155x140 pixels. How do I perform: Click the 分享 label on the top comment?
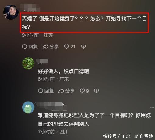coord(54,47)
